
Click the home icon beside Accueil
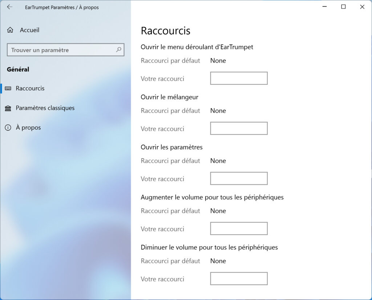(10, 30)
